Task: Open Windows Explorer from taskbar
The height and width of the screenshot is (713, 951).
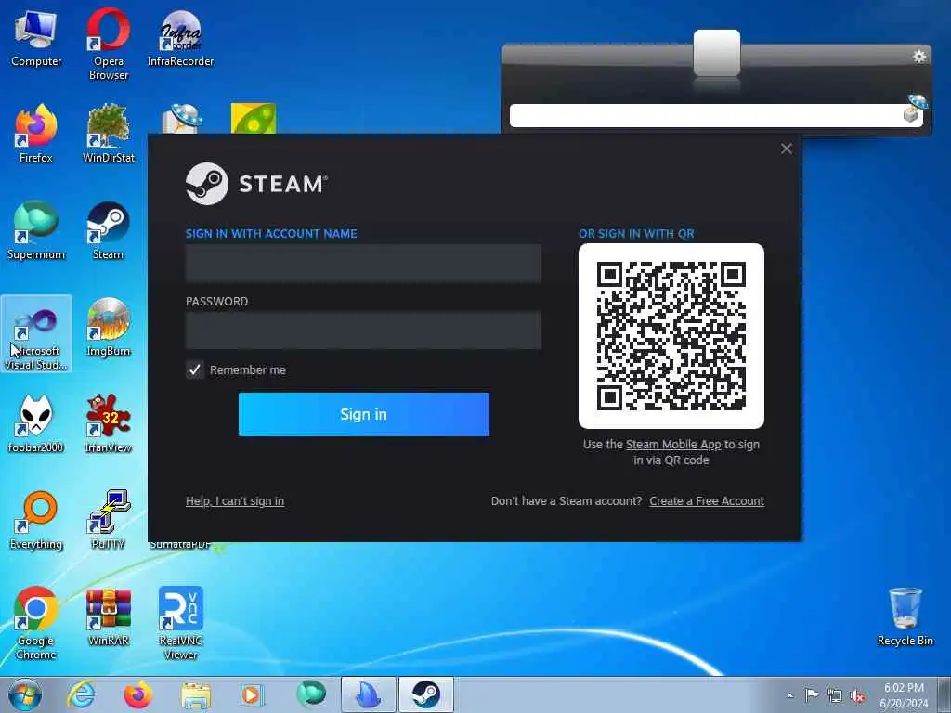Action: tap(196, 694)
